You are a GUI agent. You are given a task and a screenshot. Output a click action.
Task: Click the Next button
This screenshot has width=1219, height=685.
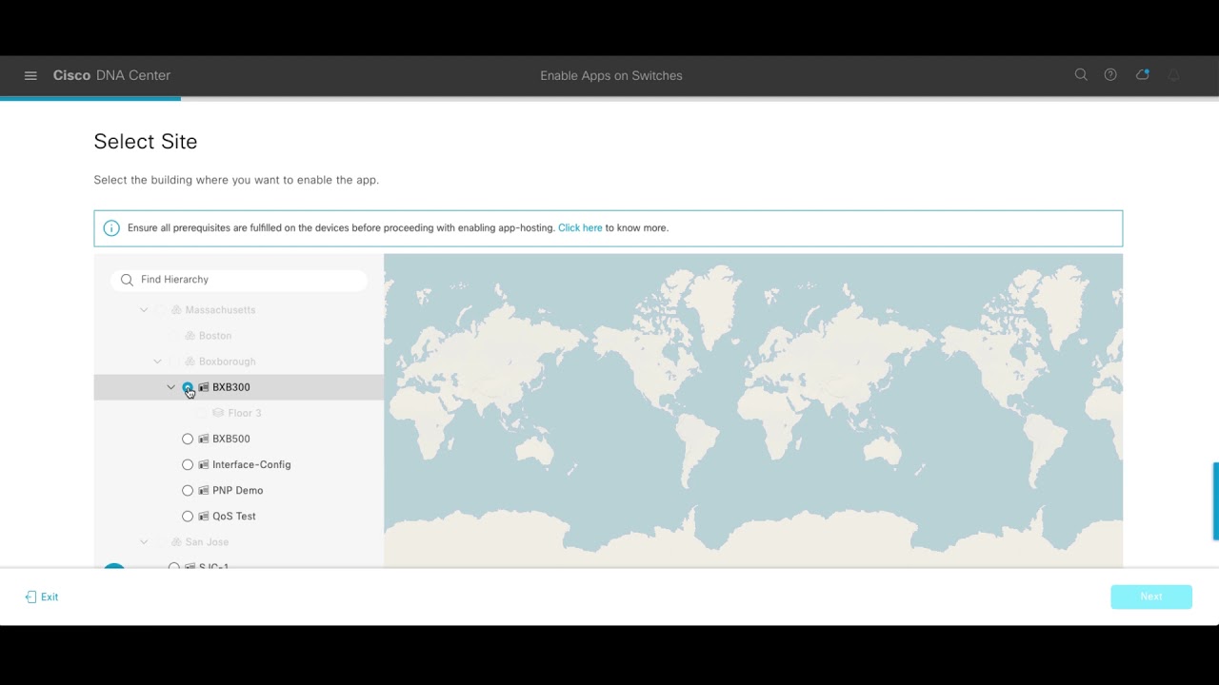click(x=1151, y=597)
